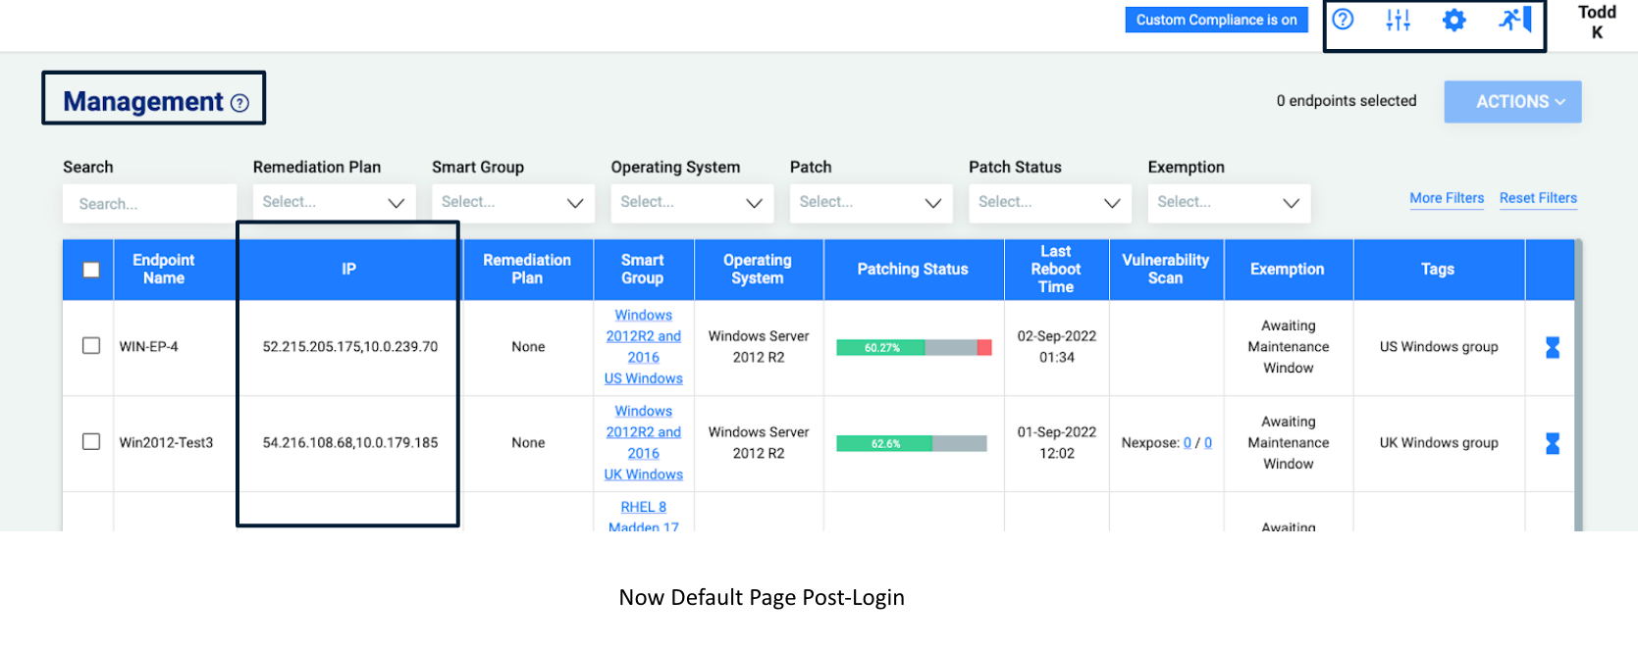This screenshot has height=649, width=1638.
Task: Open Windows 2012R2 and 2016 link for Win2012-Test3
Action: pos(643,432)
